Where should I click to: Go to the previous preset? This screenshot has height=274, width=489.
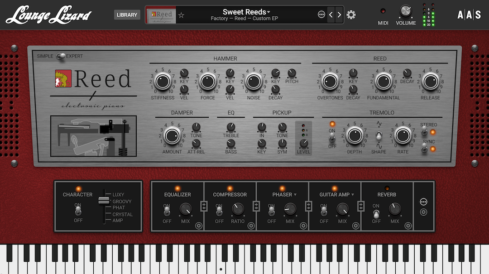(331, 14)
